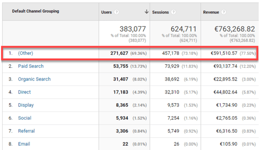Viewport: 259px width, 150px height.
Task: Select Display sessions value 9,573
Action: coord(173,105)
